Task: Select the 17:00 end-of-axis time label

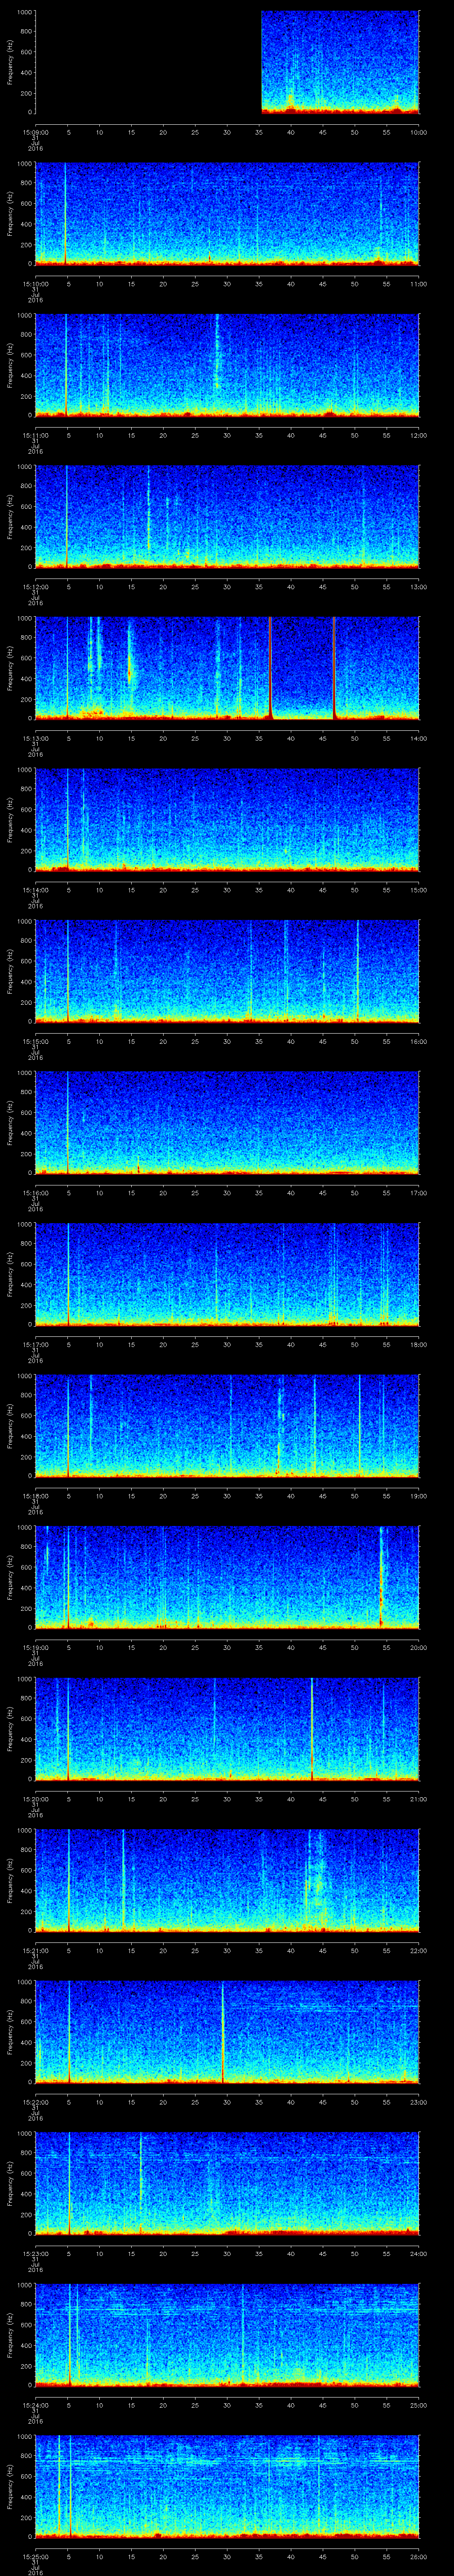Action: click(418, 1192)
